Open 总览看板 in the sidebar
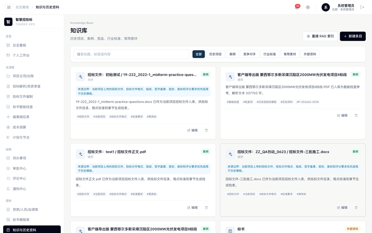This screenshot has height=233, width=372. pos(32,45)
